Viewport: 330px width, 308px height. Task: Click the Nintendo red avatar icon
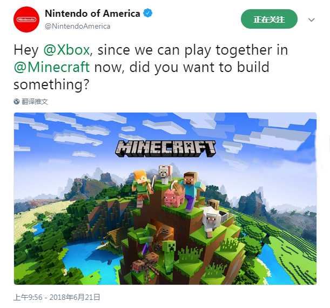(26, 19)
